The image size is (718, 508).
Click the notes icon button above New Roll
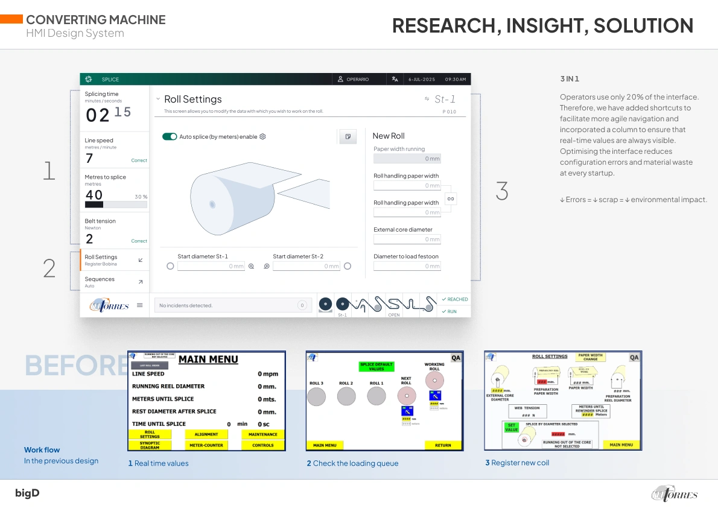[348, 137]
